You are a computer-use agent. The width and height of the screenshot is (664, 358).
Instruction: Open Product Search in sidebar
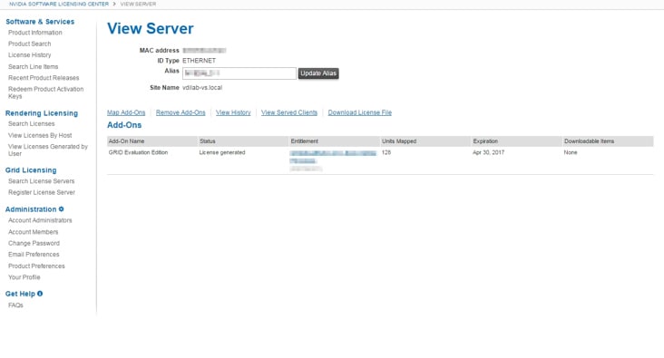[30, 44]
